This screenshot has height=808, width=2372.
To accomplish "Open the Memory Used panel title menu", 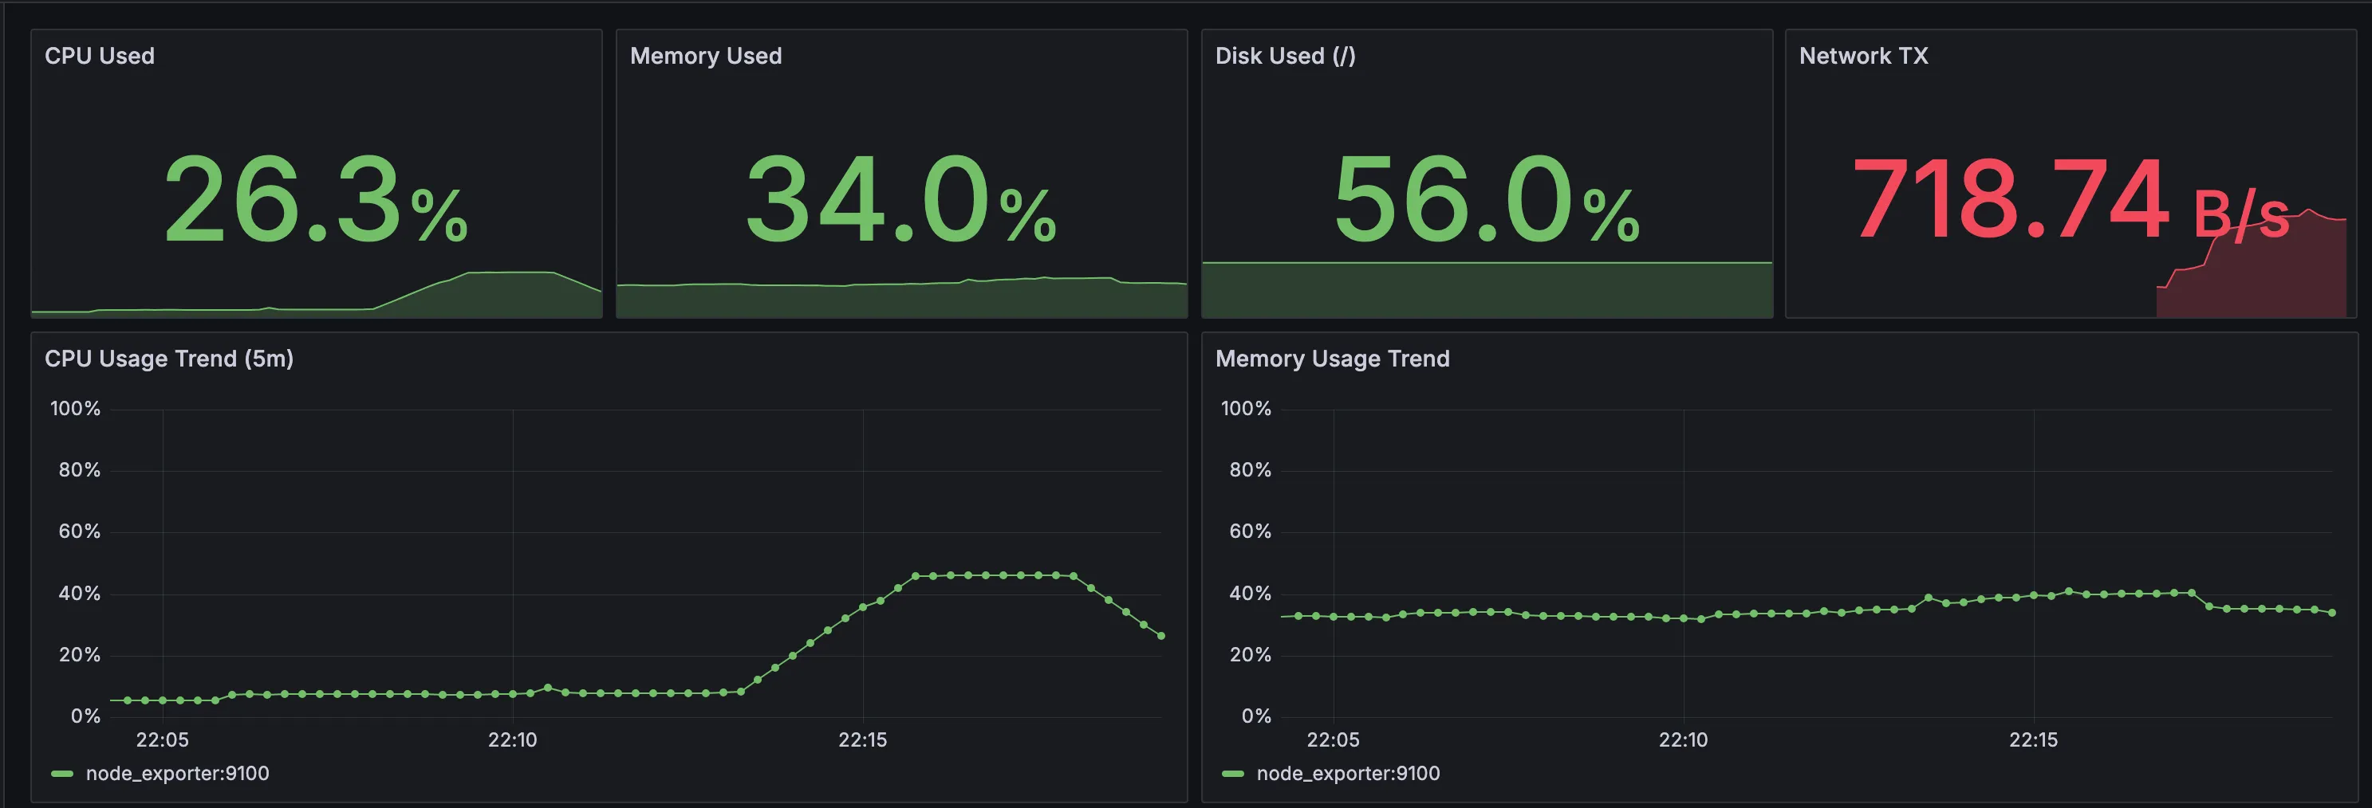I will pyautogui.click(x=705, y=55).
